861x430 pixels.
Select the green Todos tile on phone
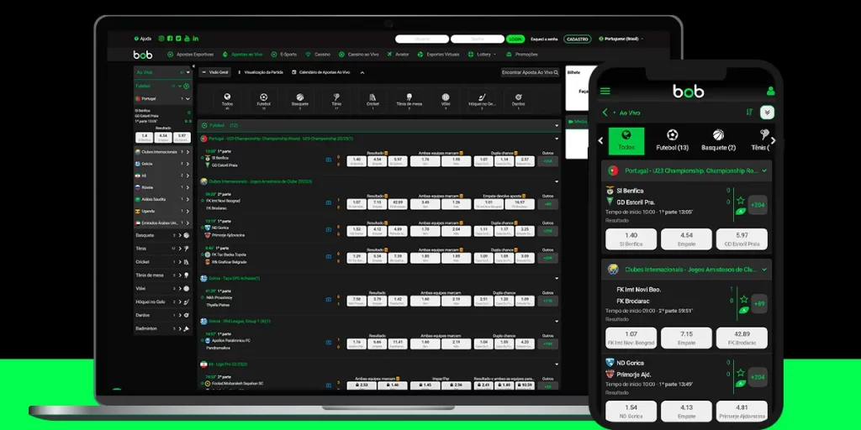click(x=626, y=140)
